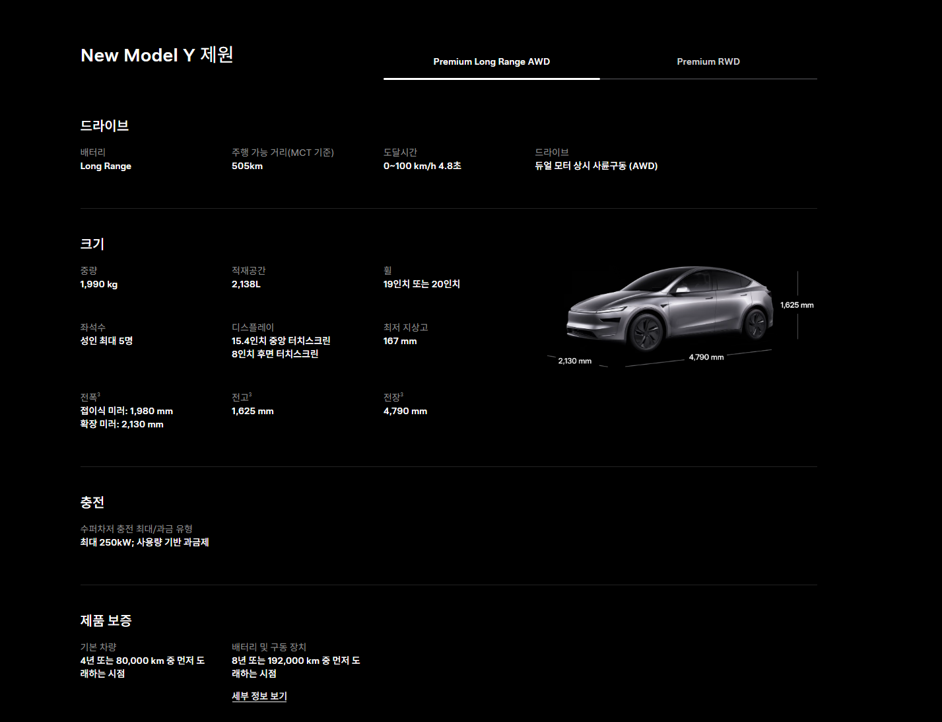The width and height of the screenshot is (942, 722).
Task: Select the 1,990 kg weight value
Action: (99, 285)
